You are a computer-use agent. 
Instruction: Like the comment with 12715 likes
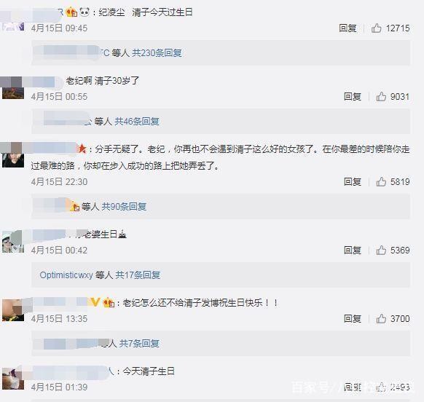376,28
